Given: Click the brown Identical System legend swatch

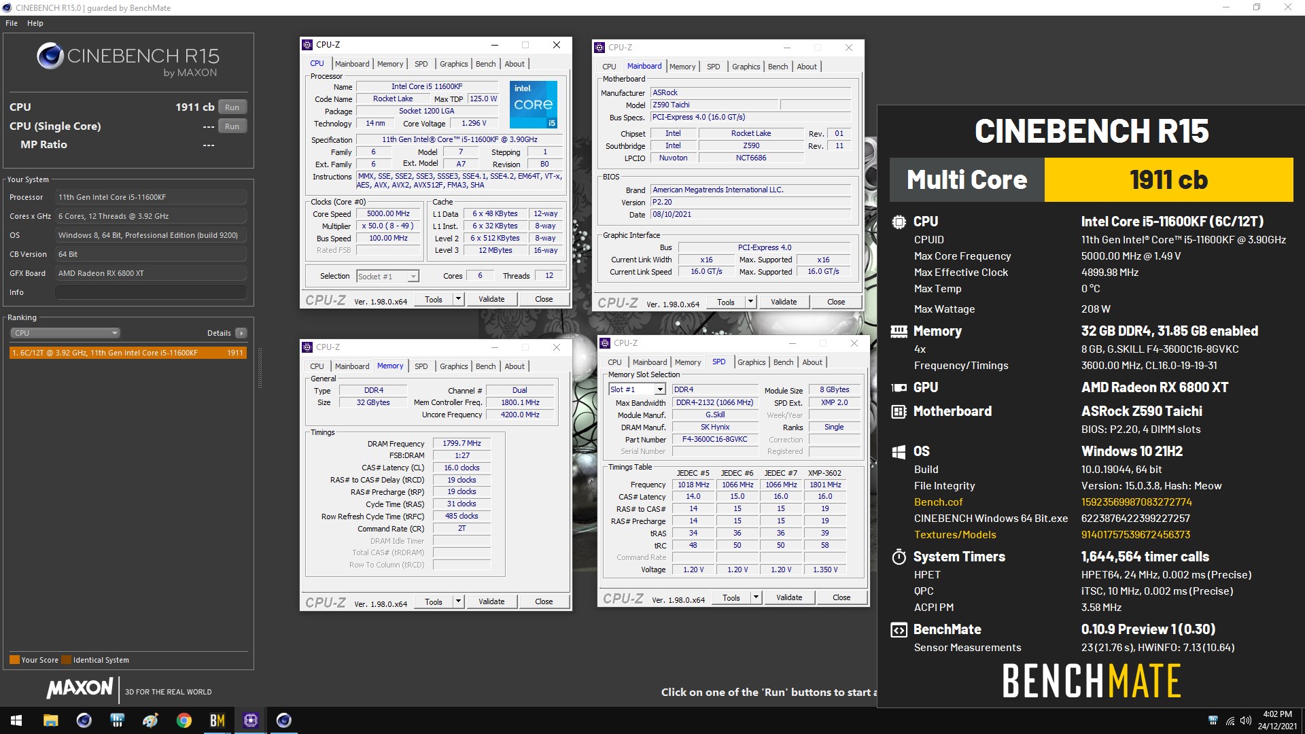Looking at the screenshot, I should [x=66, y=659].
